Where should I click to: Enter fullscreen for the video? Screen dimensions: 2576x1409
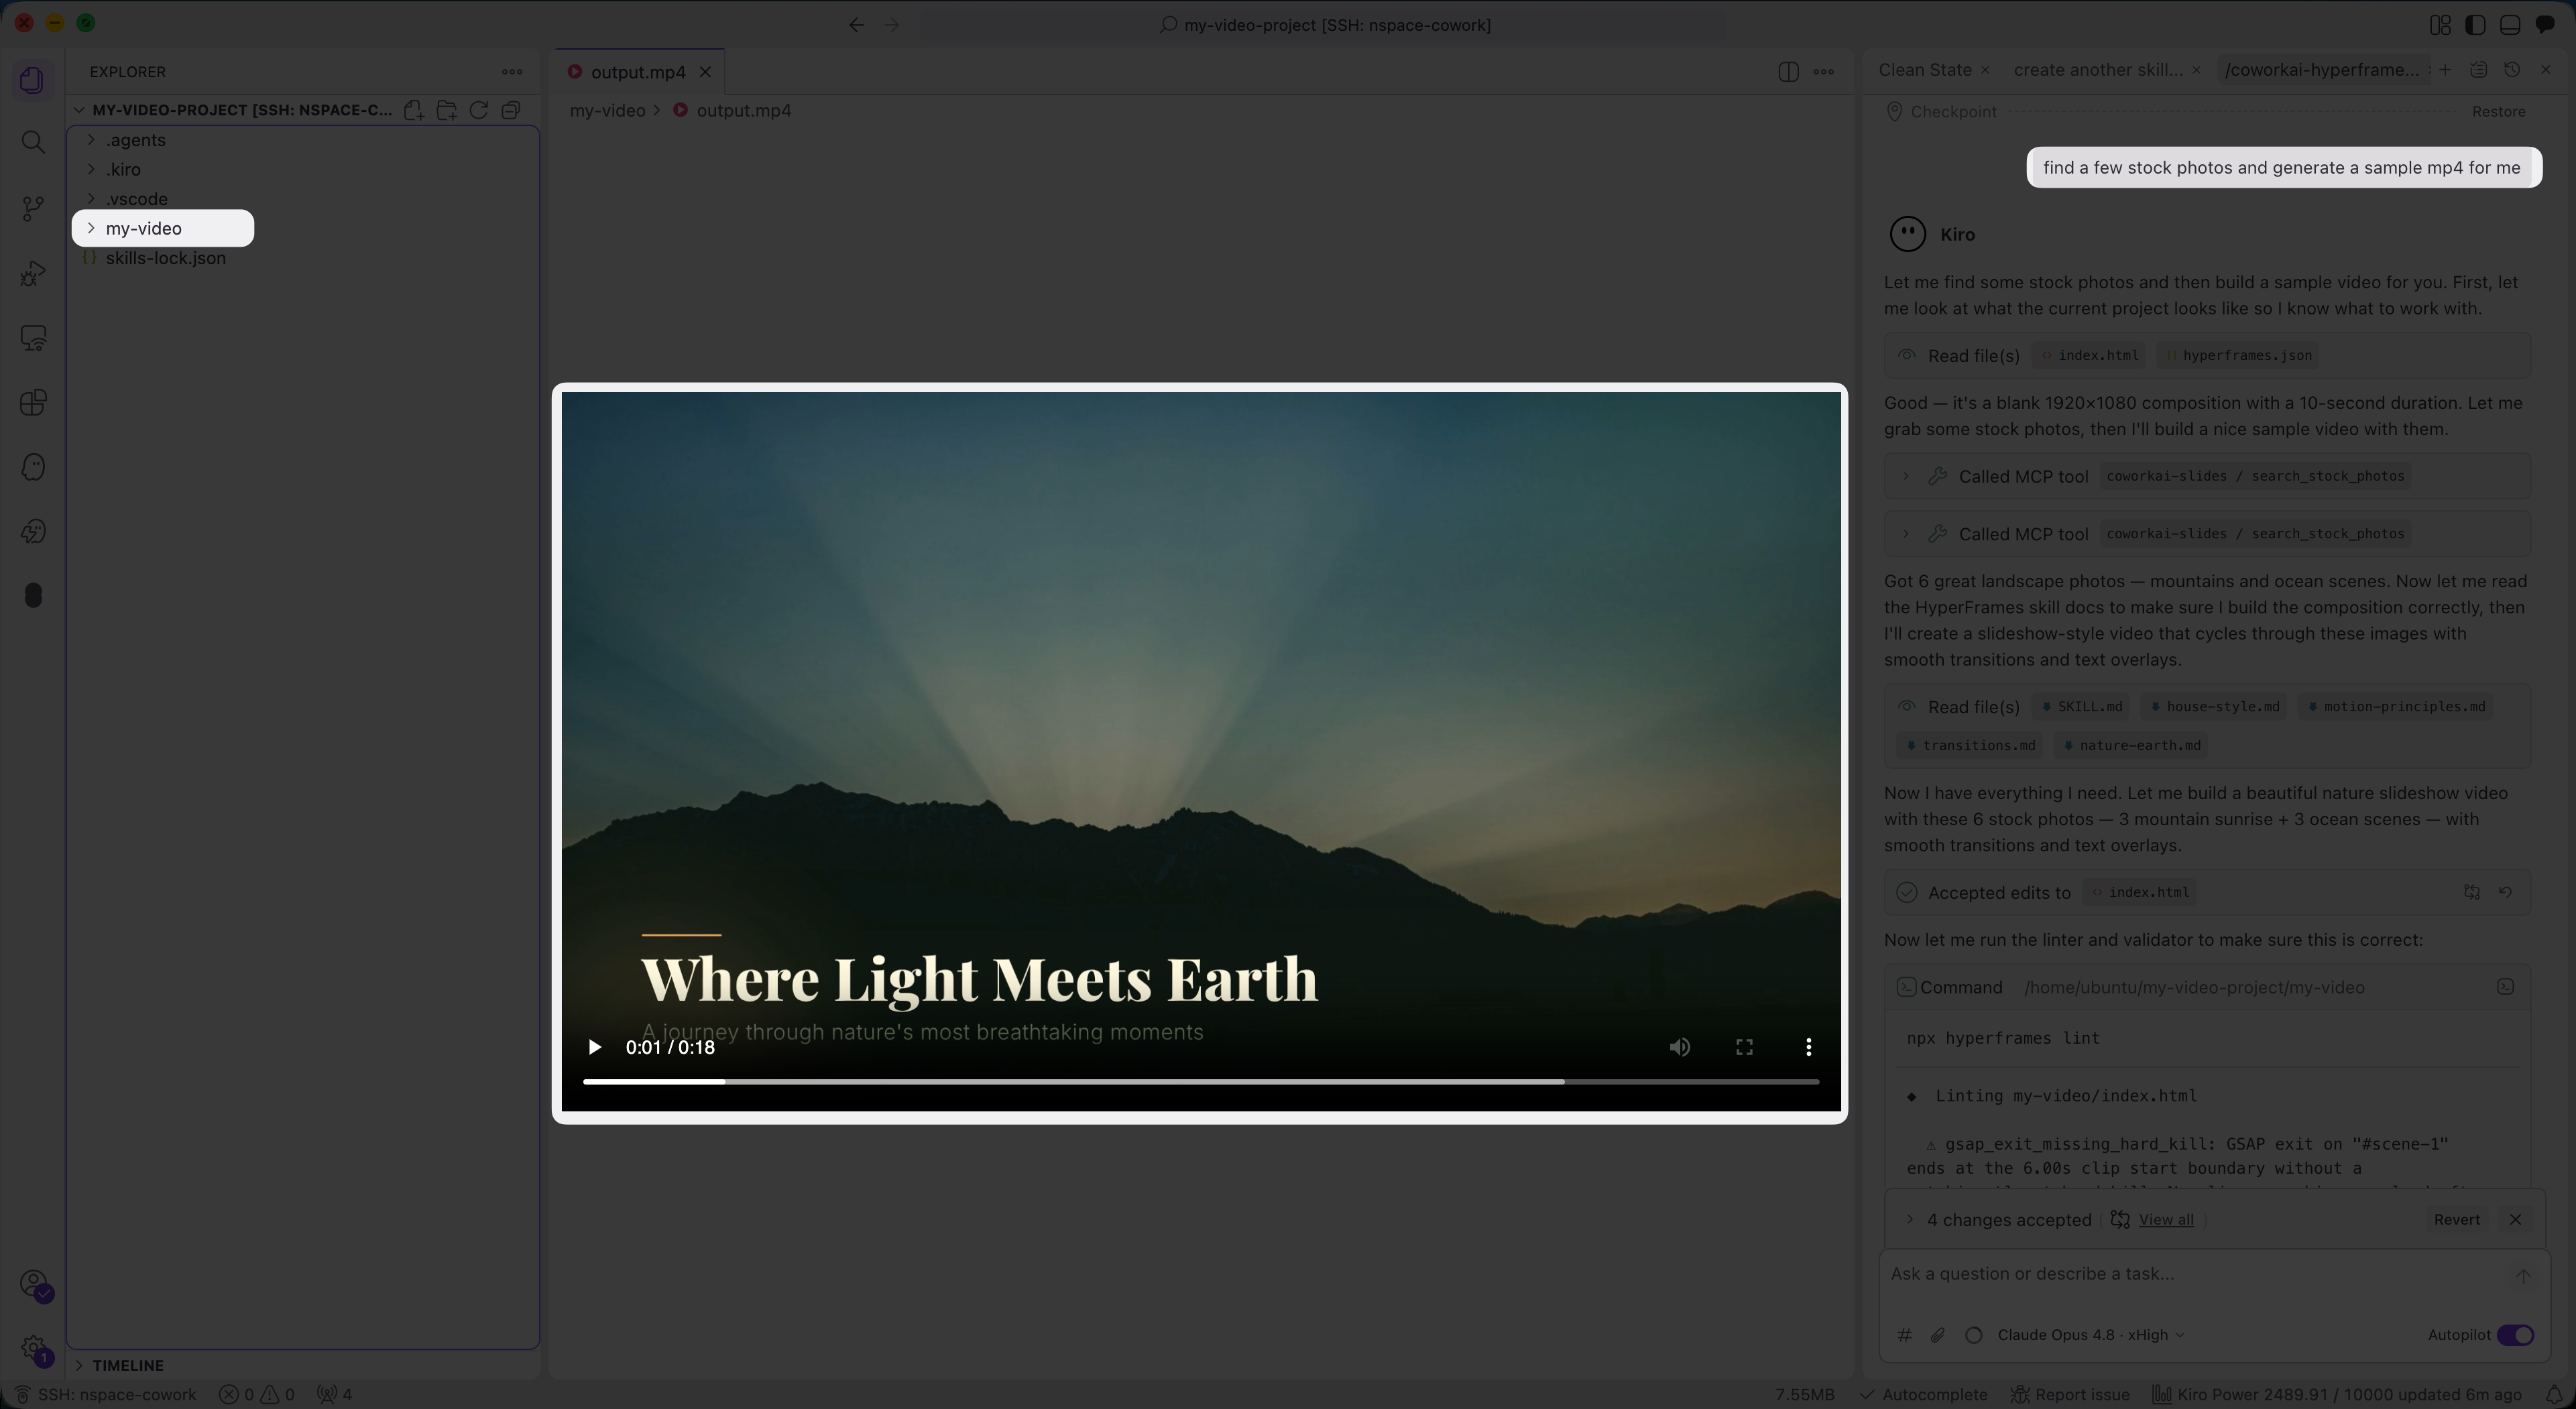[x=1744, y=1047]
